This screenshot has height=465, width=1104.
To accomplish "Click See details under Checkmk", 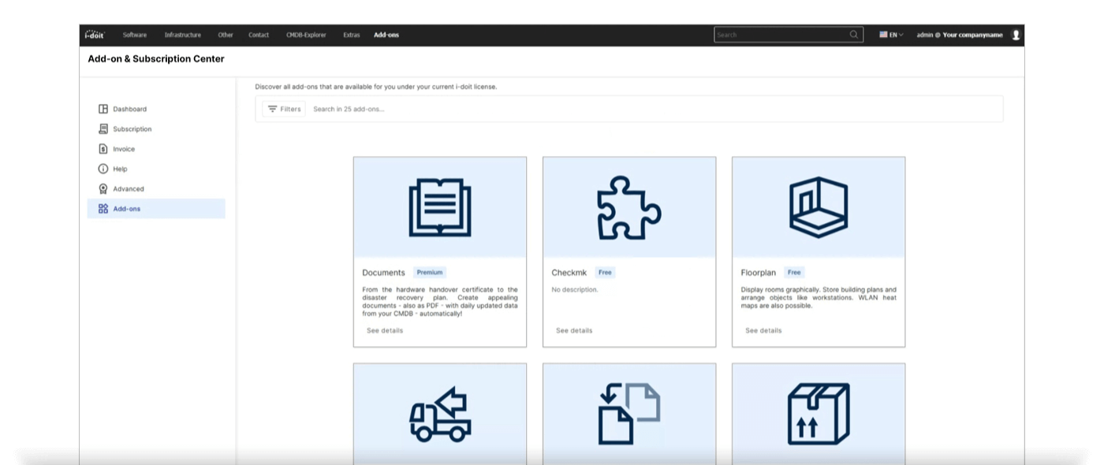I will (573, 330).
